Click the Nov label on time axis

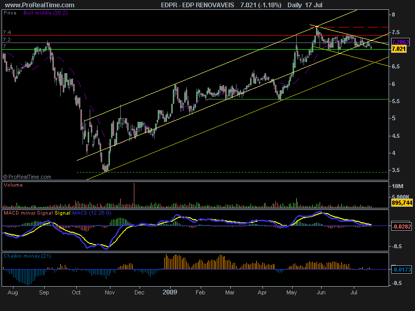109,292
